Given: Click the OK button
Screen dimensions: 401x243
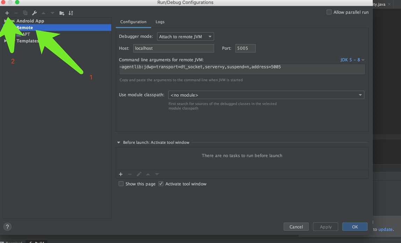Looking at the screenshot, I should (355, 227).
